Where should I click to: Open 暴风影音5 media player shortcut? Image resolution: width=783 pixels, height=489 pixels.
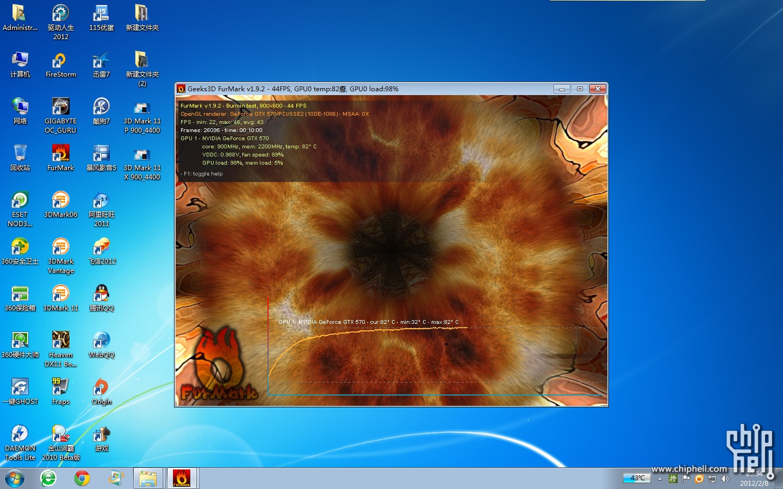pos(101,158)
